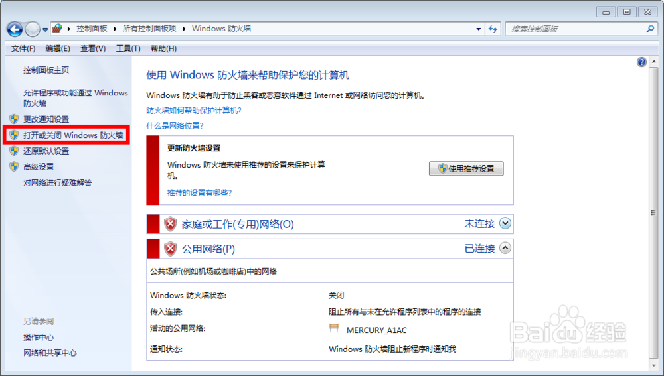Click 未连接 status text
Viewport: 664px width, 376px height.
tap(479, 223)
